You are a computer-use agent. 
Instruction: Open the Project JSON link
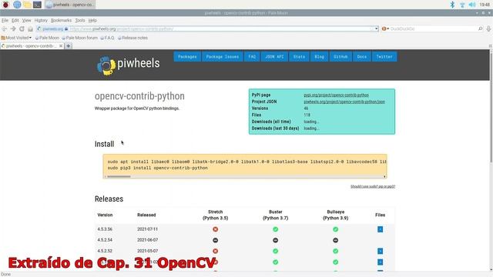pos(344,102)
